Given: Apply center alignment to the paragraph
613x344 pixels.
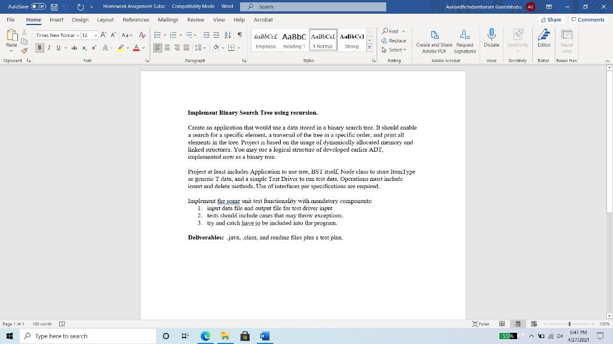Looking at the screenshot, I should coord(168,47).
